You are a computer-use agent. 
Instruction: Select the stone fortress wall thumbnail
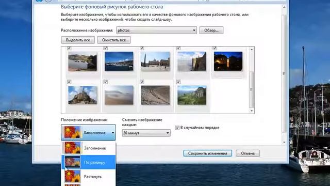pos(192,61)
